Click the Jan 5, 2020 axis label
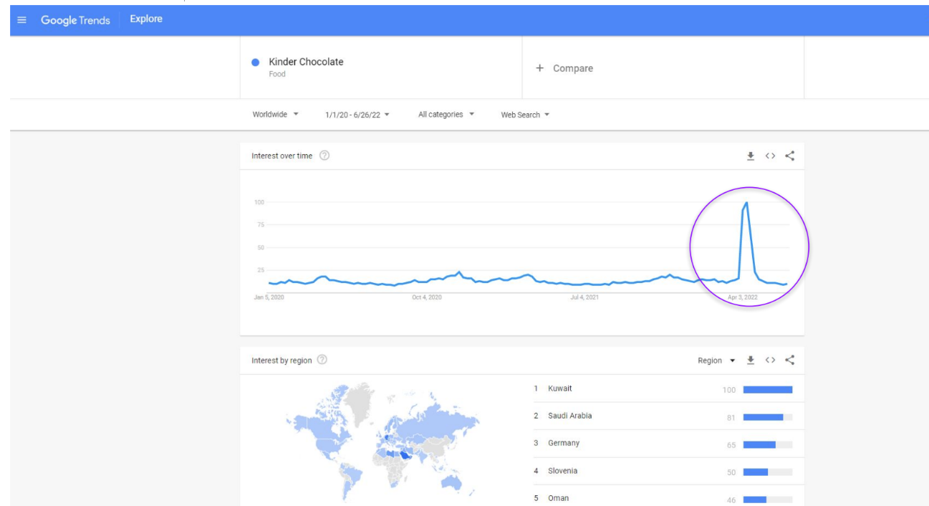This screenshot has height=506, width=929. [269, 297]
